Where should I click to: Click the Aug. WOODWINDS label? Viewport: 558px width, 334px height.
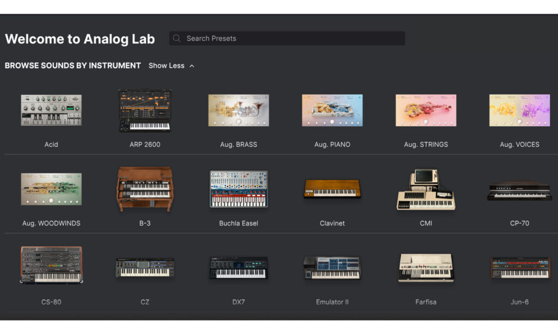coord(51,224)
